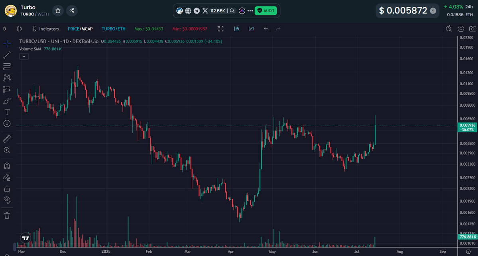
Task: Click the Min: $0.00001987 label
Action: (x=190, y=29)
